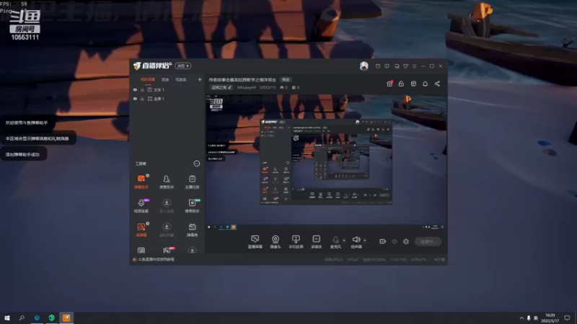Image resolution: width=577 pixels, height=324 pixels.
Task: Open the 主播任务 checklist tool
Action: (x=192, y=182)
